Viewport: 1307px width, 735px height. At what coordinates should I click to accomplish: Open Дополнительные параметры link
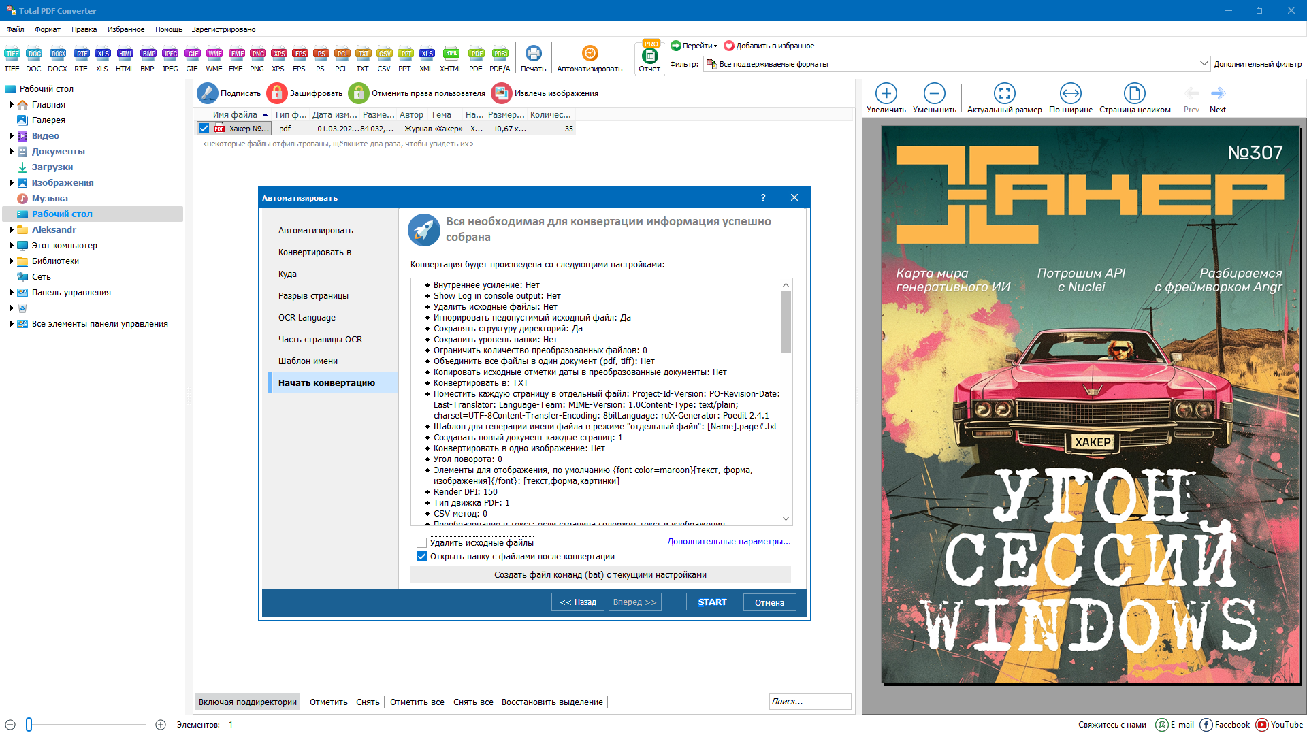click(x=729, y=542)
